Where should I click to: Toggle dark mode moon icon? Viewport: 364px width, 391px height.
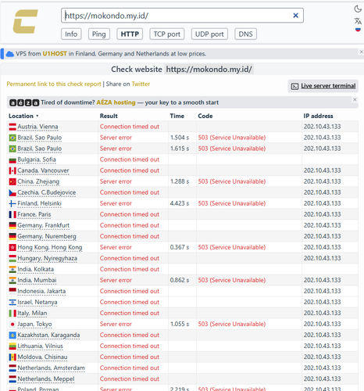[358, 9]
